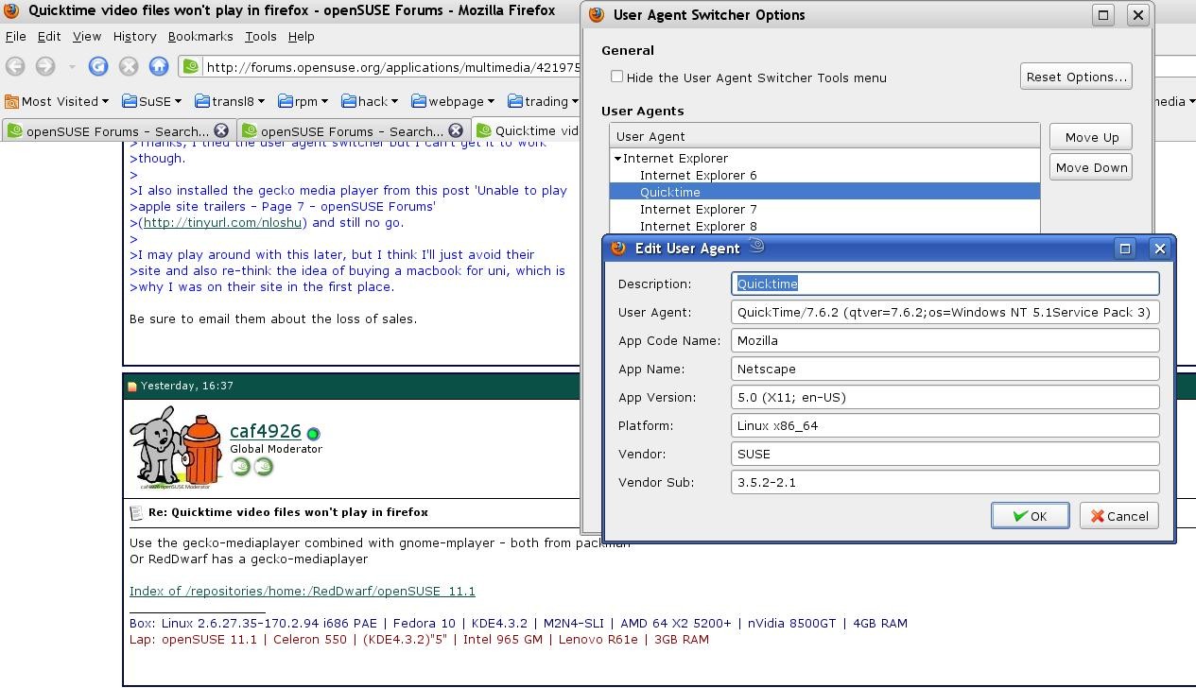This screenshot has width=1196, height=688.
Task: Open the Bookmarks menu
Action: (200, 36)
